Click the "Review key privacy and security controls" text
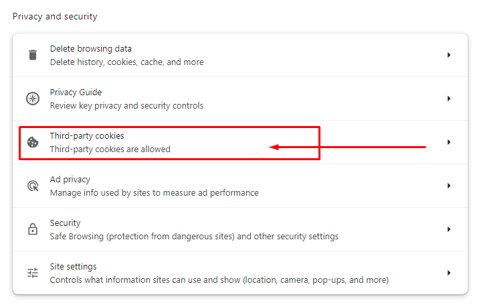Viewport: 483px width, 307px height. pos(126,105)
